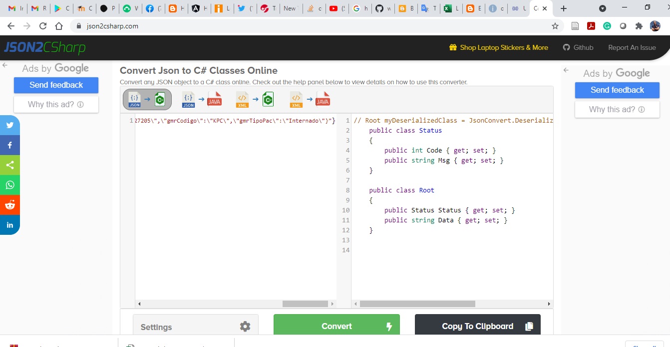Share the page on Reddit
This screenshot has height=347, width=670.
coord(10,204)
